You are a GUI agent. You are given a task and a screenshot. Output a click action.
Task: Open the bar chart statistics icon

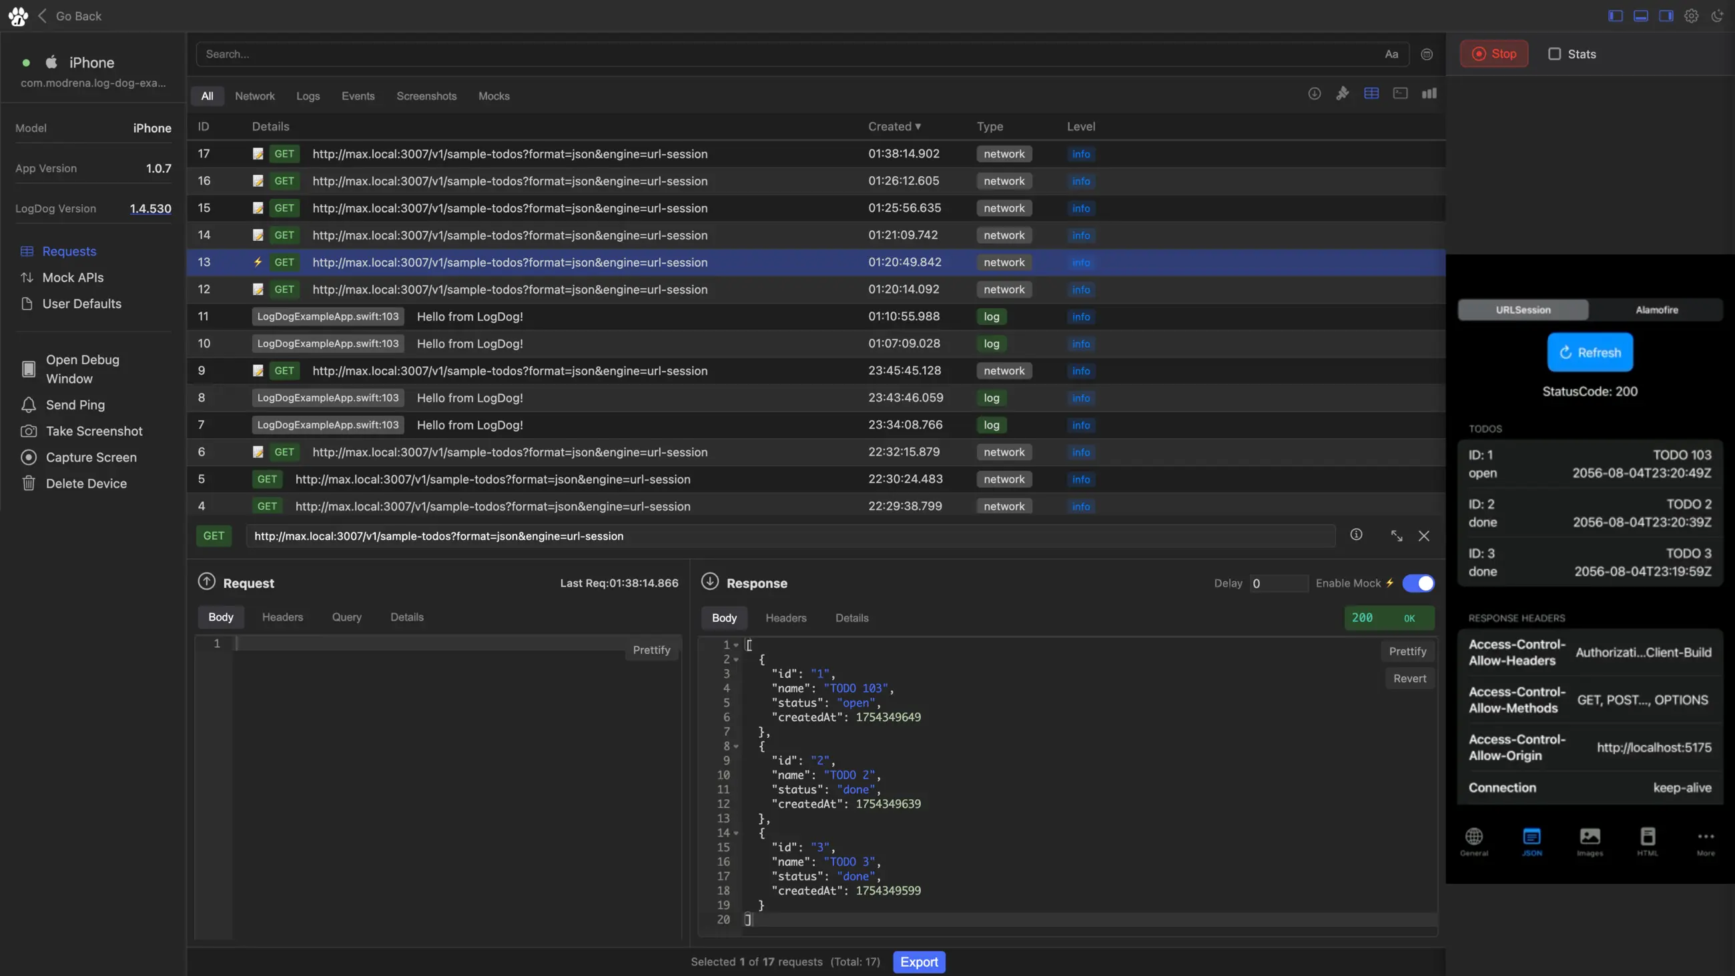tap(1429, 93)
